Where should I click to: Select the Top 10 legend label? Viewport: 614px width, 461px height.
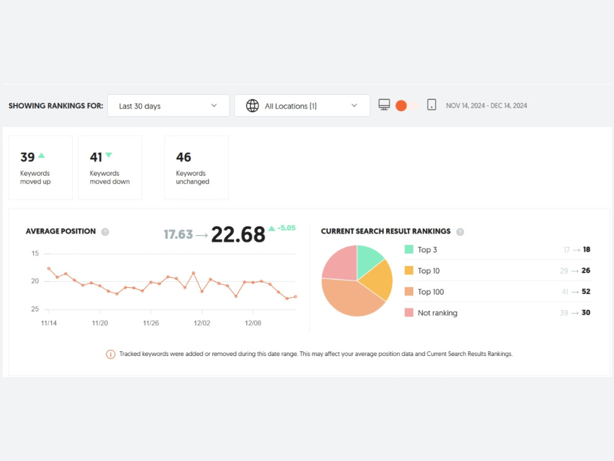(x=429, y=271)
